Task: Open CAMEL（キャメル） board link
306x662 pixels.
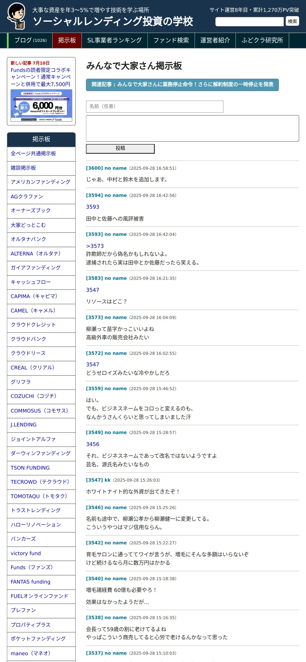Action: tap(41, 311)
